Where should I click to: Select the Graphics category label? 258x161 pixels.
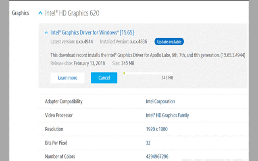[x=20, y=13]
